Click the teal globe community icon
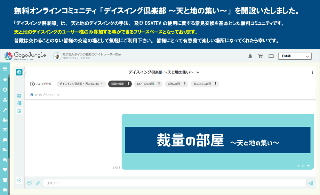Viewport: 320px width, 195px height. [x=19, y=72]
